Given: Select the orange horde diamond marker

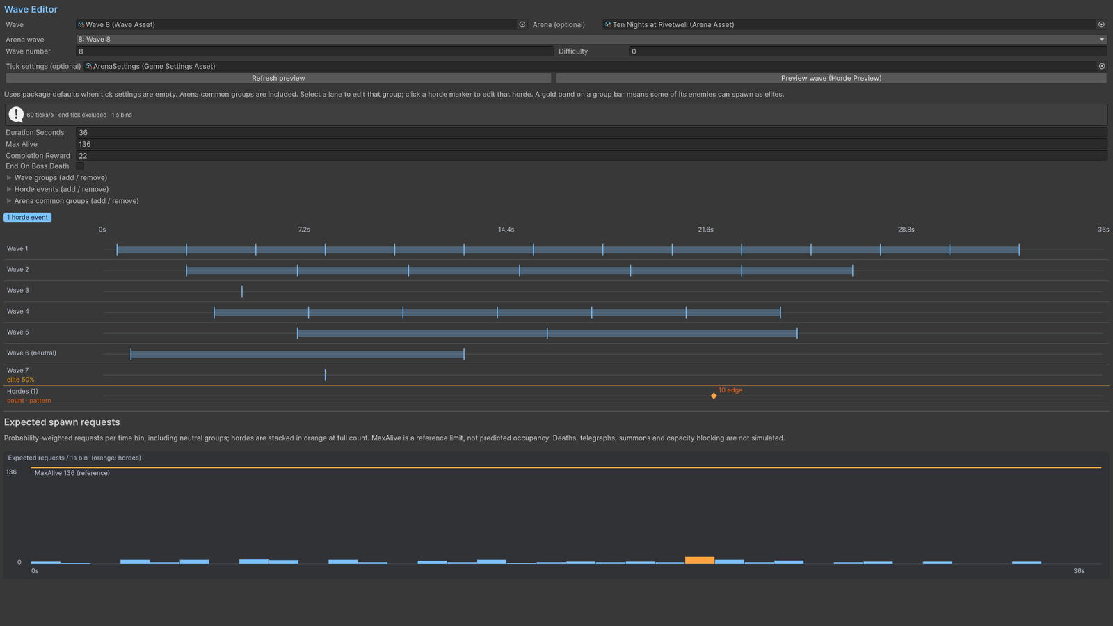Looking at the screenshot, I should 714,396.
